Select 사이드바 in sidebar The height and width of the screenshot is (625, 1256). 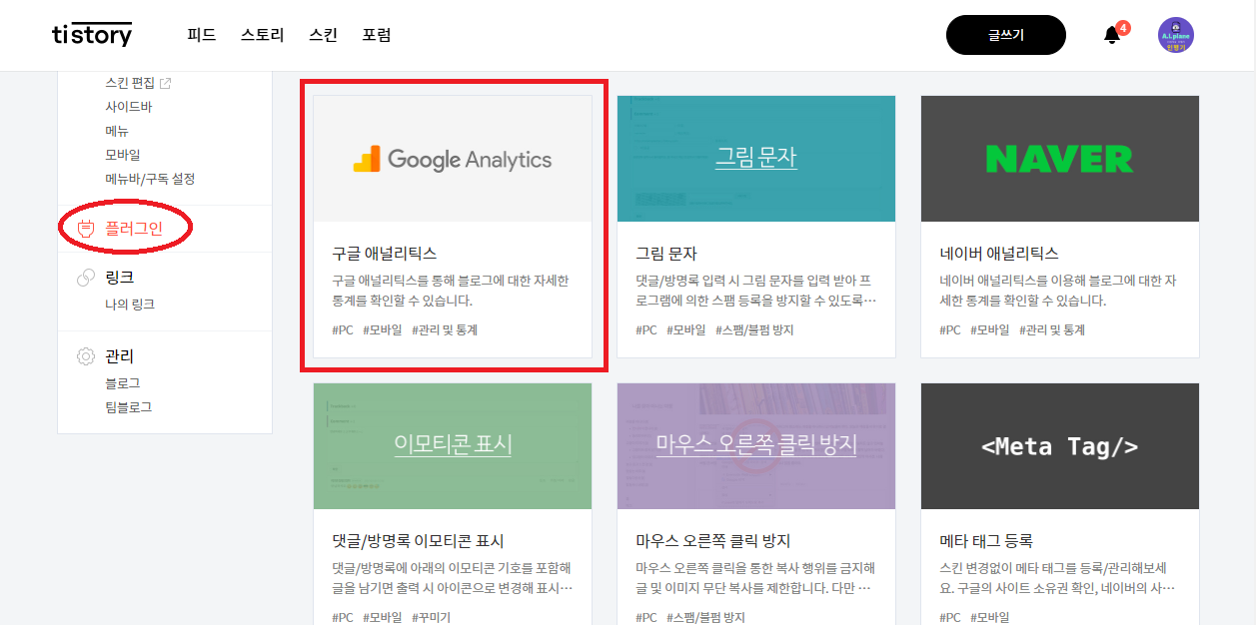click(x=129, y=107)
